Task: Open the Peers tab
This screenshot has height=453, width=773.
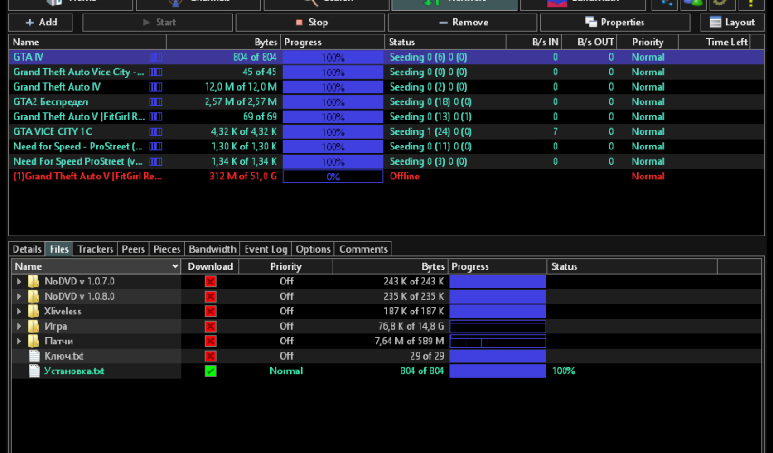Action: point(133,249)
